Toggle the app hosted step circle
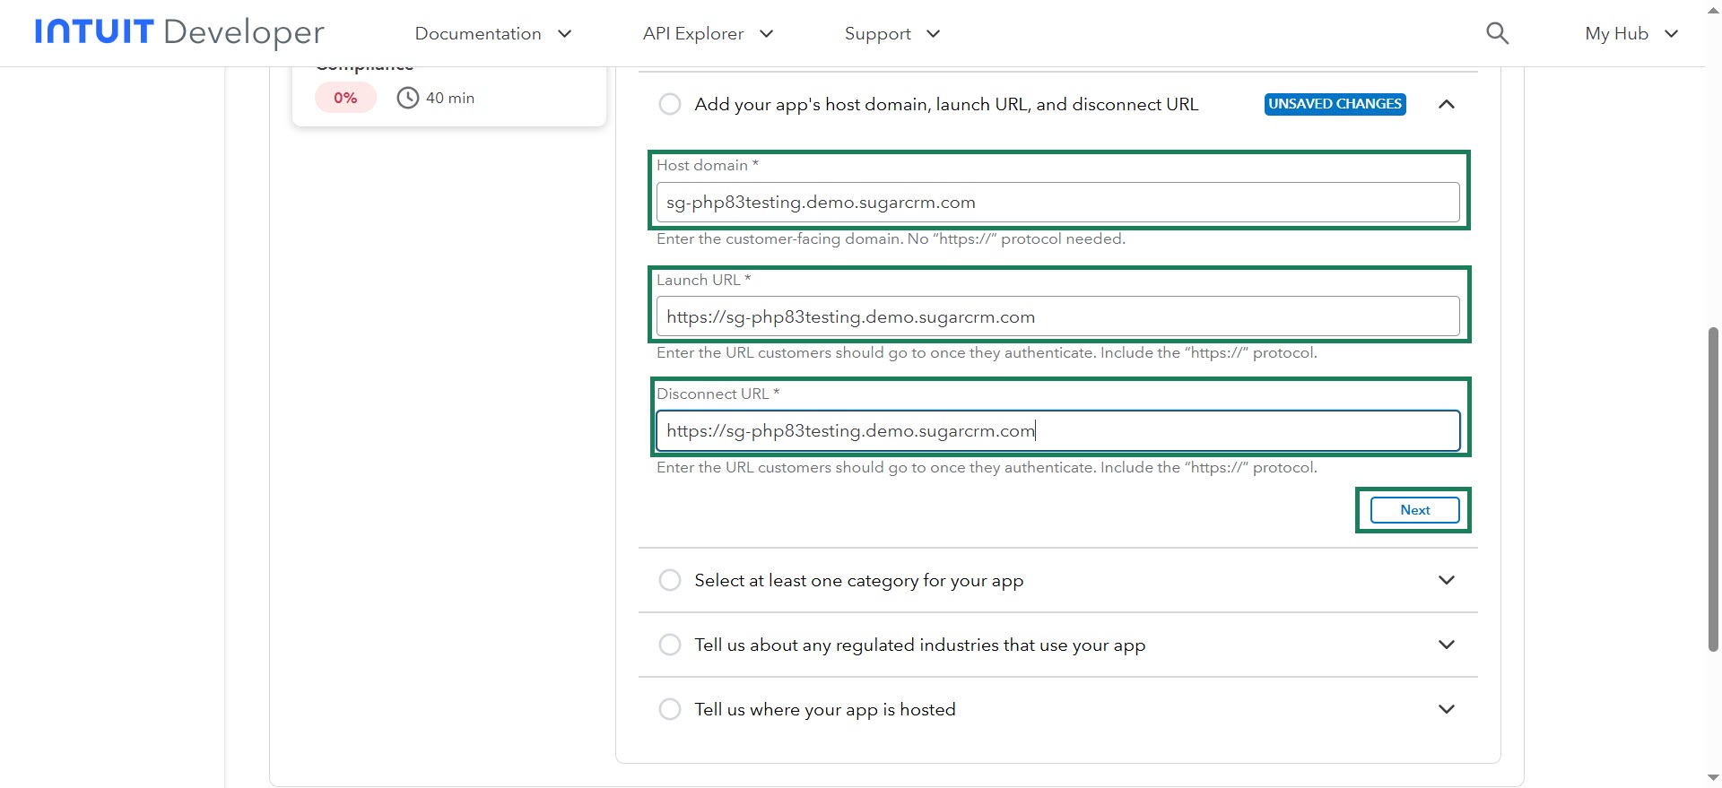The width and height of the screenshot is (1722, 788). (670, 709)
